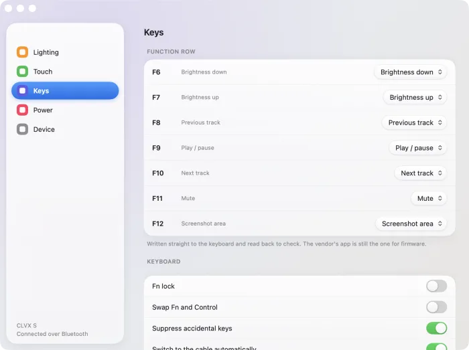Enable the Fn lock toggle

pyautogui.click(x=436, y=286)
